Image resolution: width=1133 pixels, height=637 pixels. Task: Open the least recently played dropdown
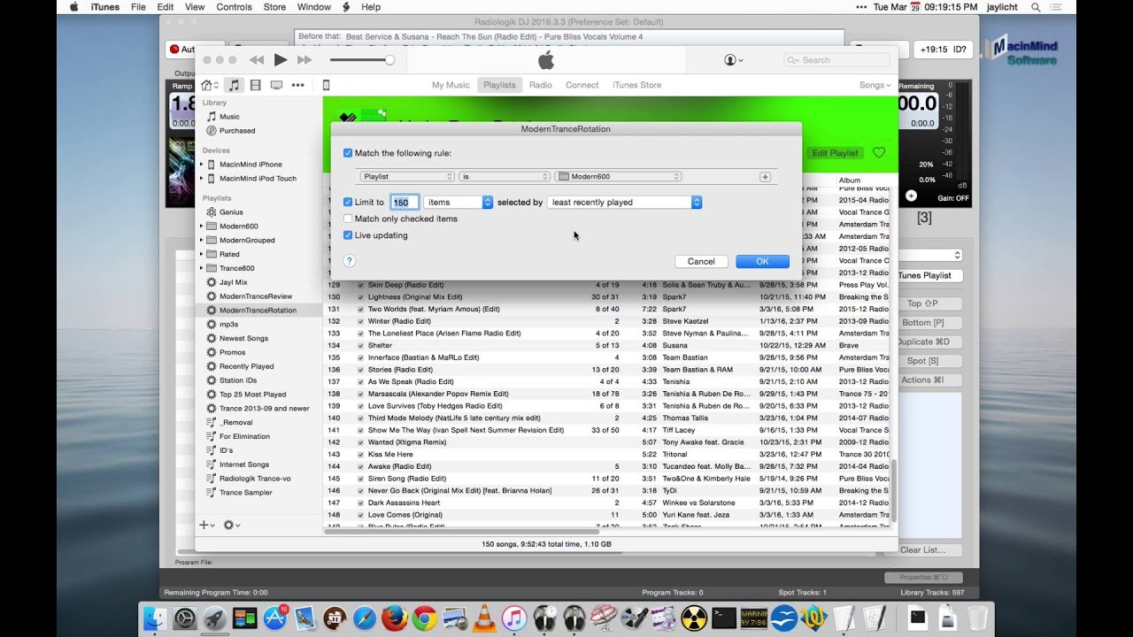click(625, 203)
